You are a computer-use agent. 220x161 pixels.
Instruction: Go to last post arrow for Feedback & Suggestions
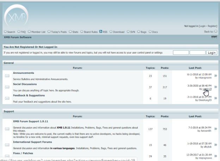pyautogui.click(x=216, y=98)
